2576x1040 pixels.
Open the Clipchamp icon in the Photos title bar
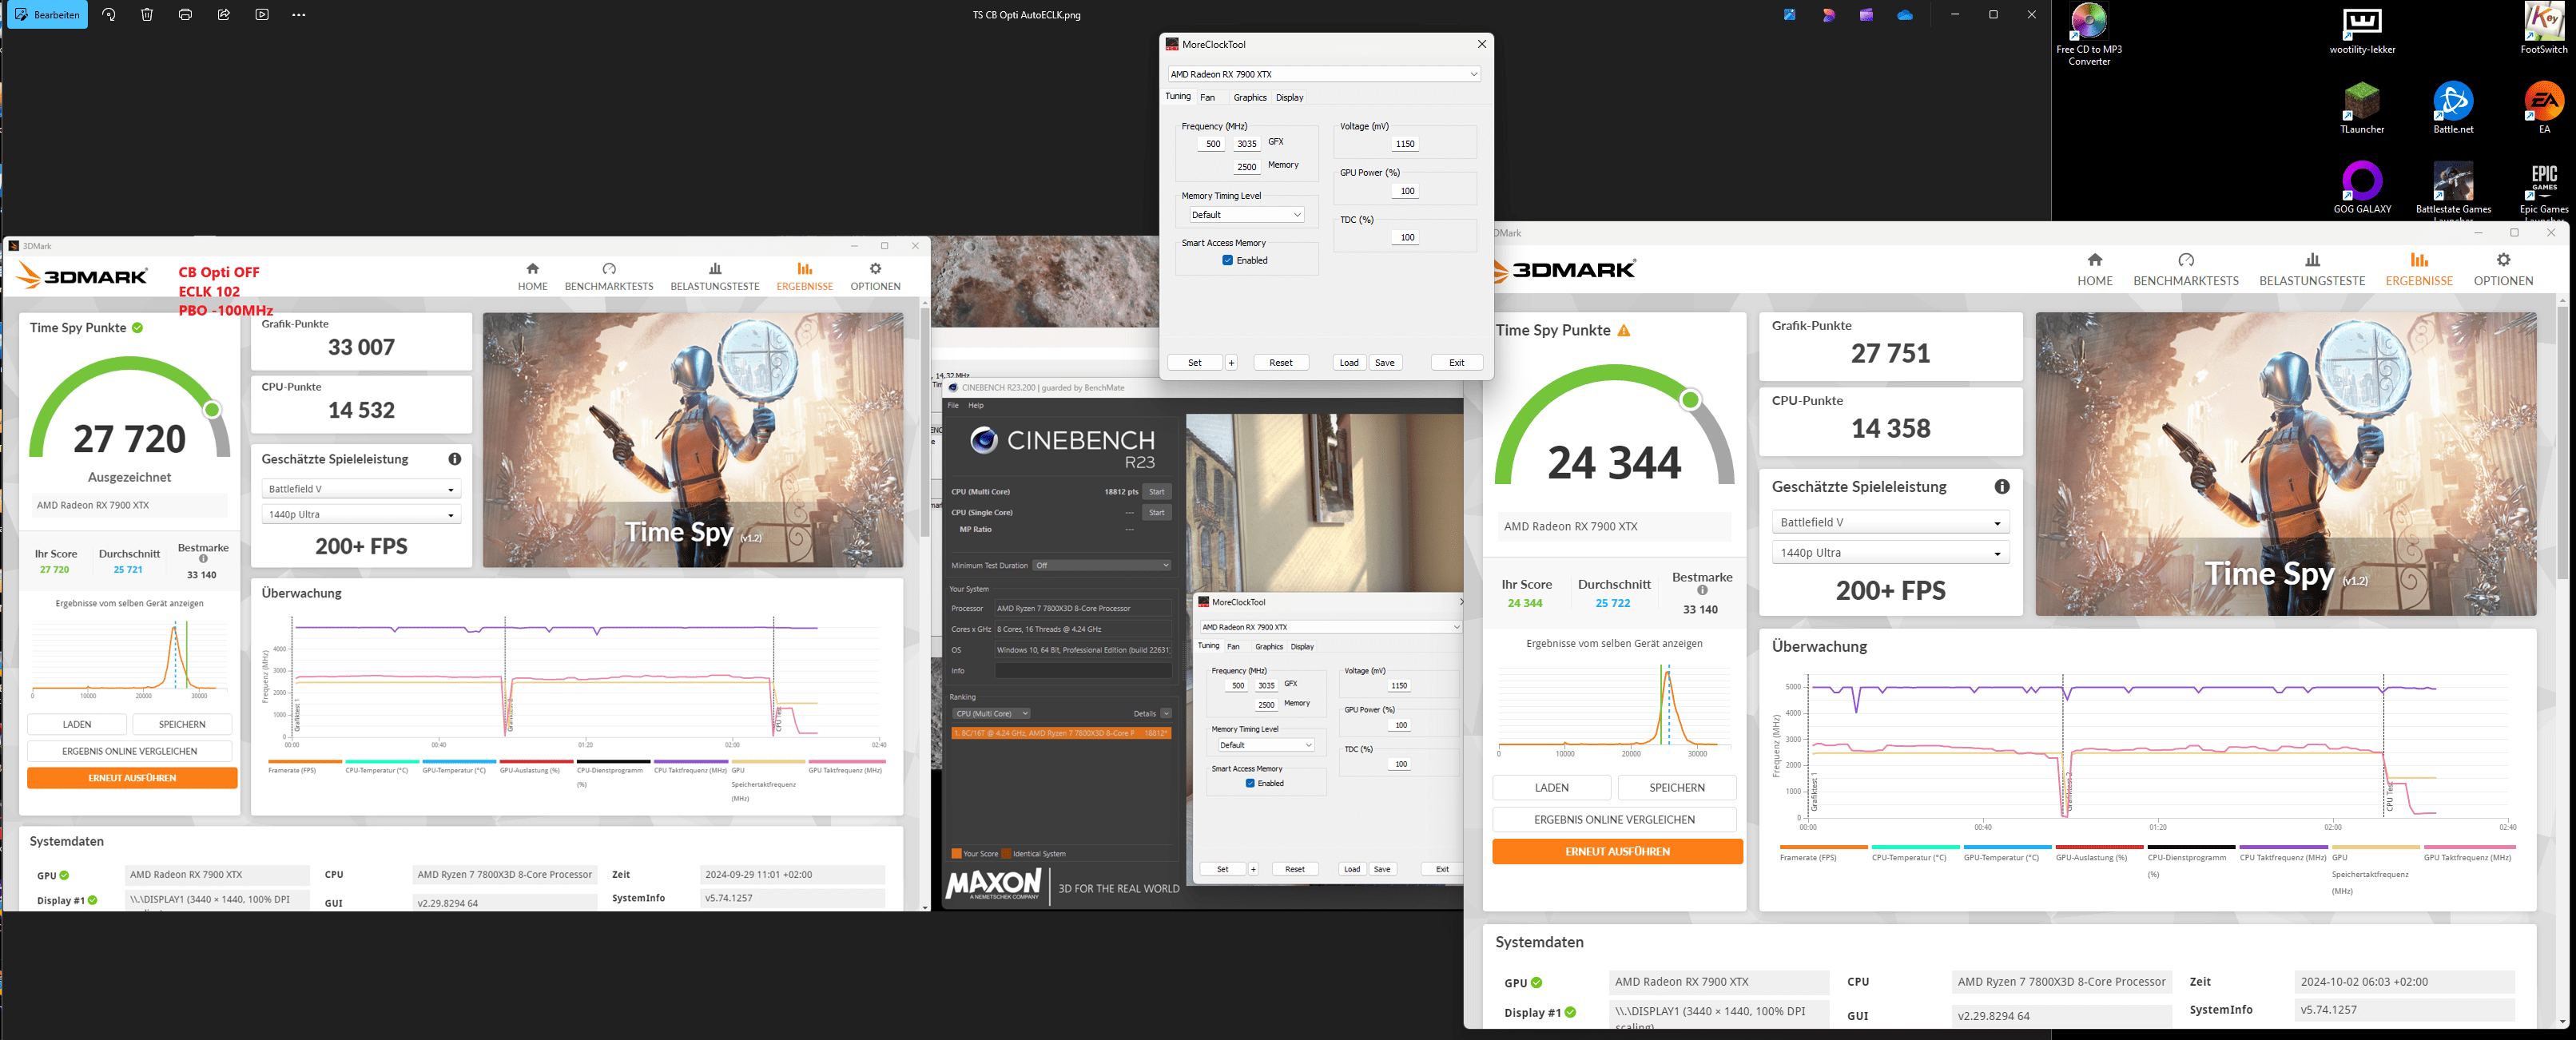point(1866,15)
